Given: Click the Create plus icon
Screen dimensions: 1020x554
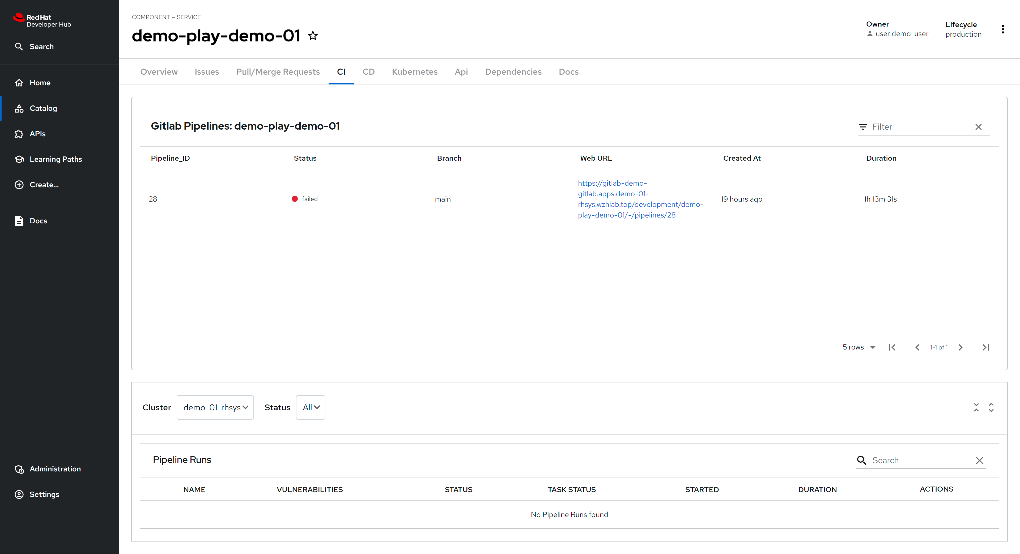Looking at the screenshot, I should point(19,185).
